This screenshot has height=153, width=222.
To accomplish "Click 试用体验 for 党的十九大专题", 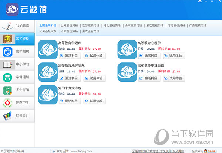I will tap(95, 101).
